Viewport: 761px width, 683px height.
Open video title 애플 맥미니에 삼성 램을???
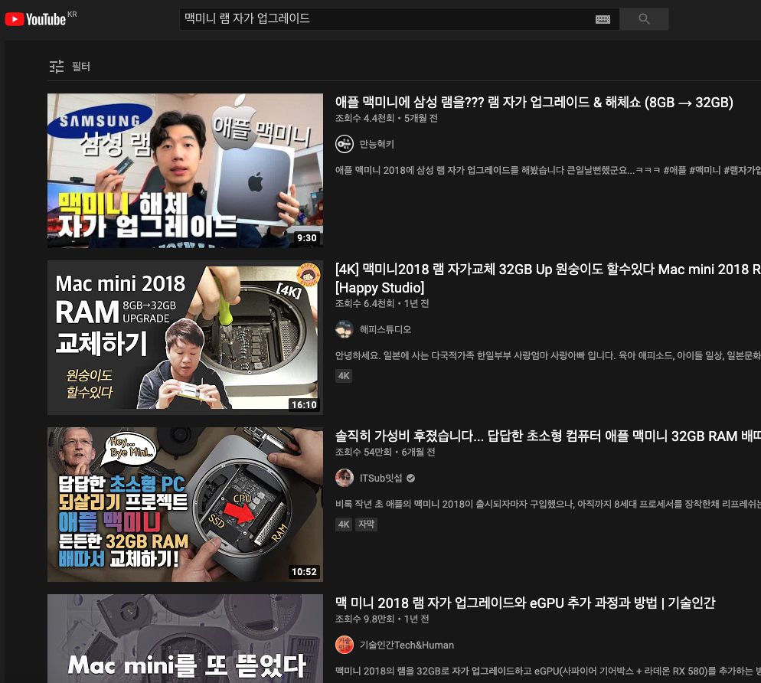pos(534,103)
